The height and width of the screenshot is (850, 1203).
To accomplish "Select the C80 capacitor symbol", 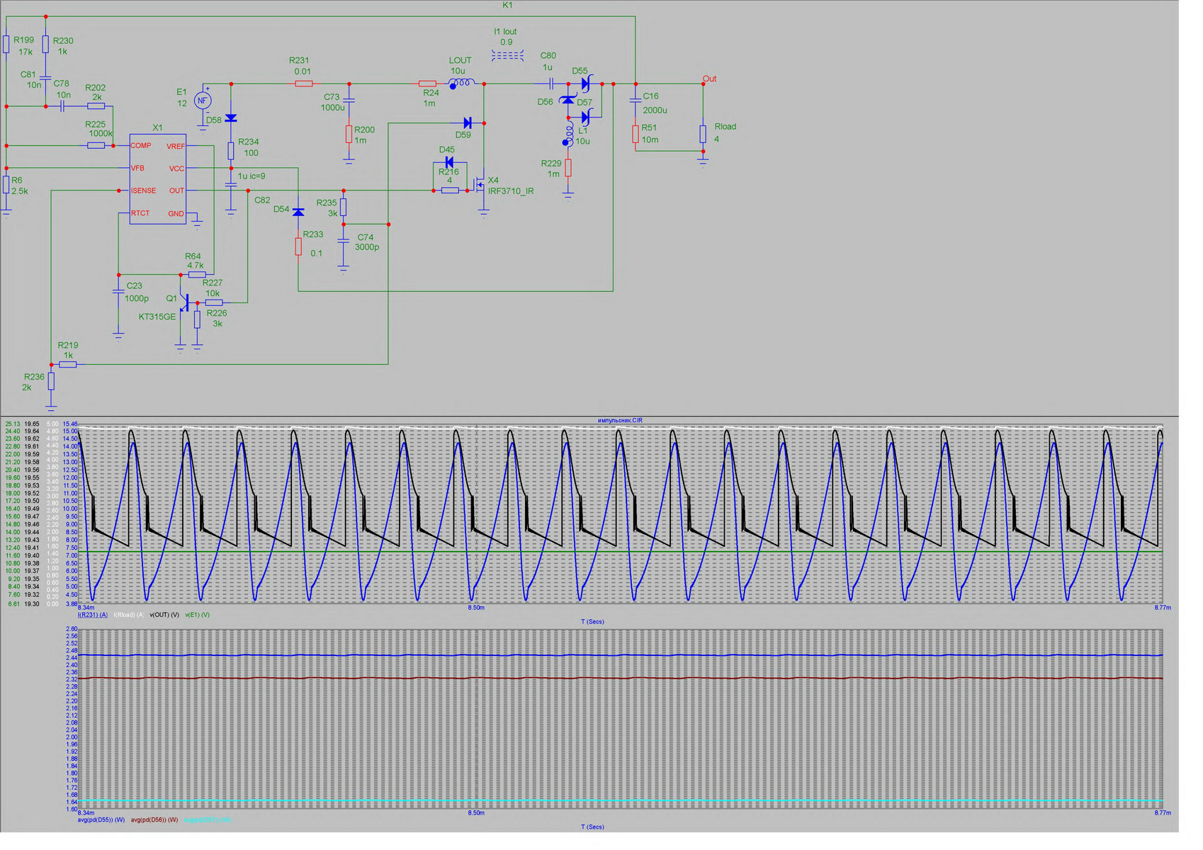I will [x=551, y=84].
